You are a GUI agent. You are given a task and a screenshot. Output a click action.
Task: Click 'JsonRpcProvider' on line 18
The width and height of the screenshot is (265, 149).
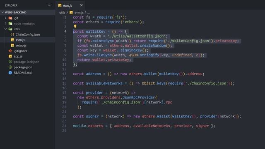139,98
